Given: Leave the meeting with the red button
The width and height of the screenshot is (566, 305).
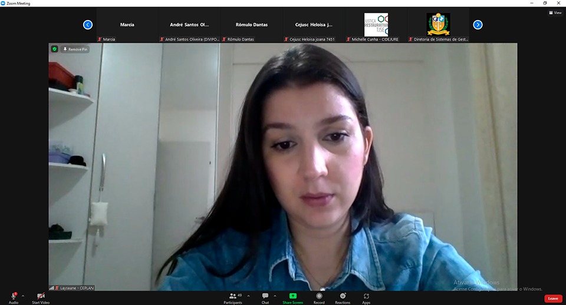Looking at the screenshot, I should [552, 299].
